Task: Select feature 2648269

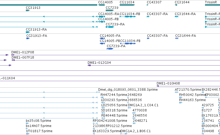Action: coord(128,97)
